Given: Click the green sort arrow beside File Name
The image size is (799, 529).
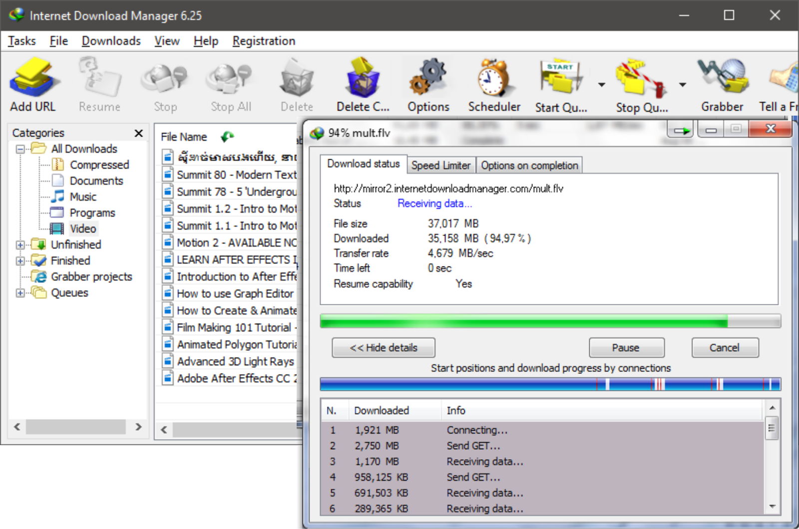Looking at the screenshot, I should point(227,136).
